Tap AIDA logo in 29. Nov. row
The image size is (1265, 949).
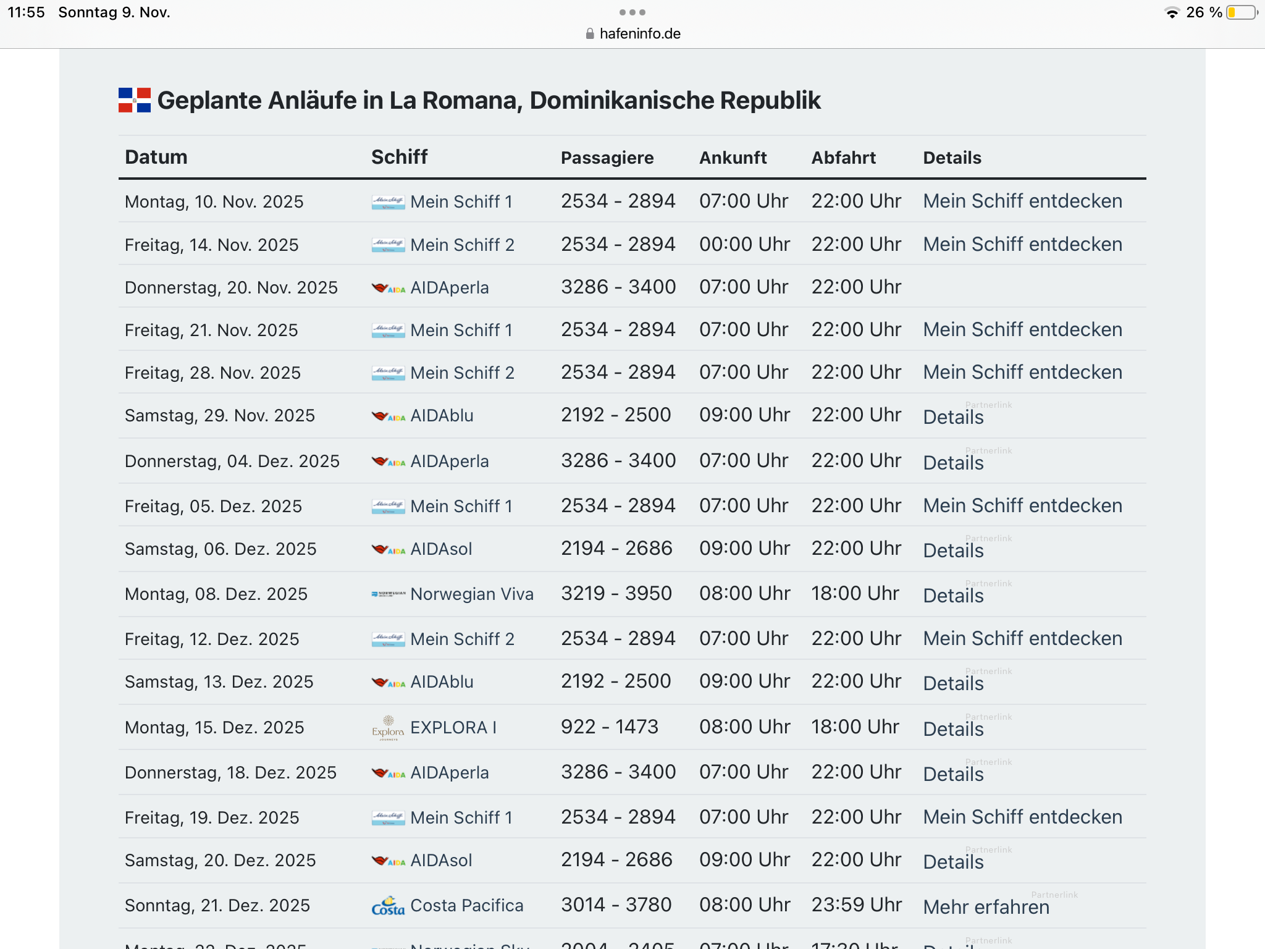pyautogui.click(x=389, y=416)
